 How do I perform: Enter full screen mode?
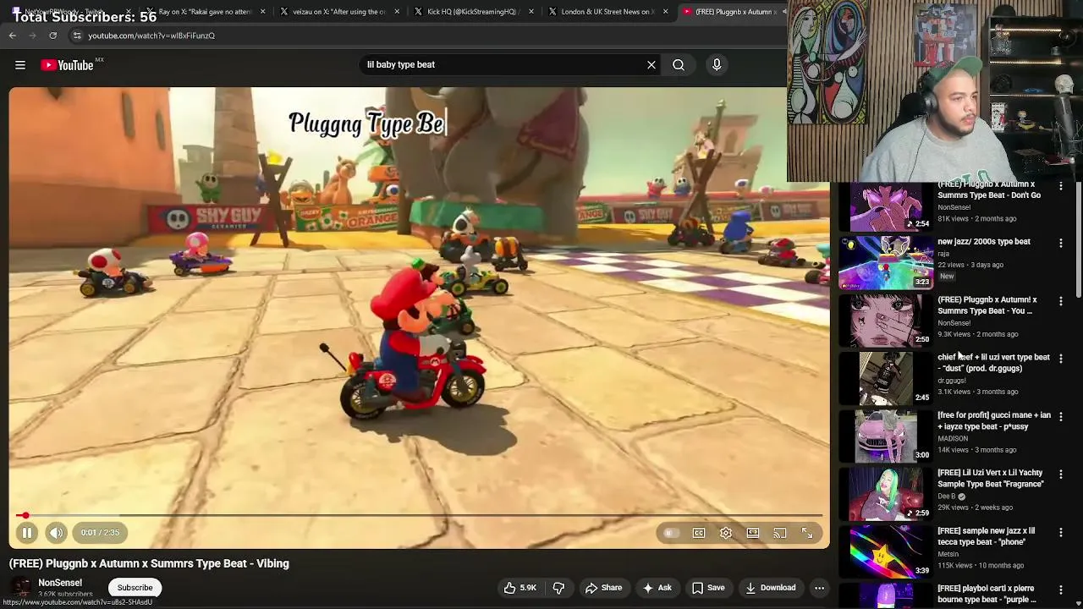(807, 533)
